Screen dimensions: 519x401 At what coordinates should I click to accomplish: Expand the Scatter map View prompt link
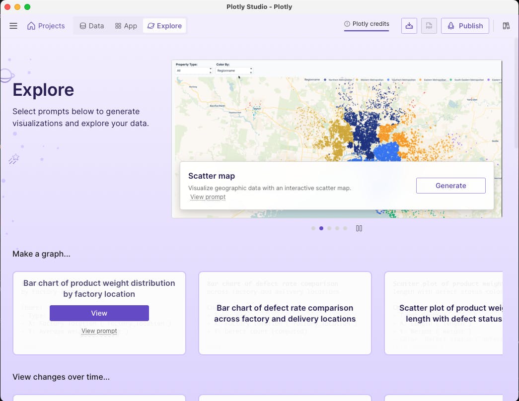coord(208,197)
